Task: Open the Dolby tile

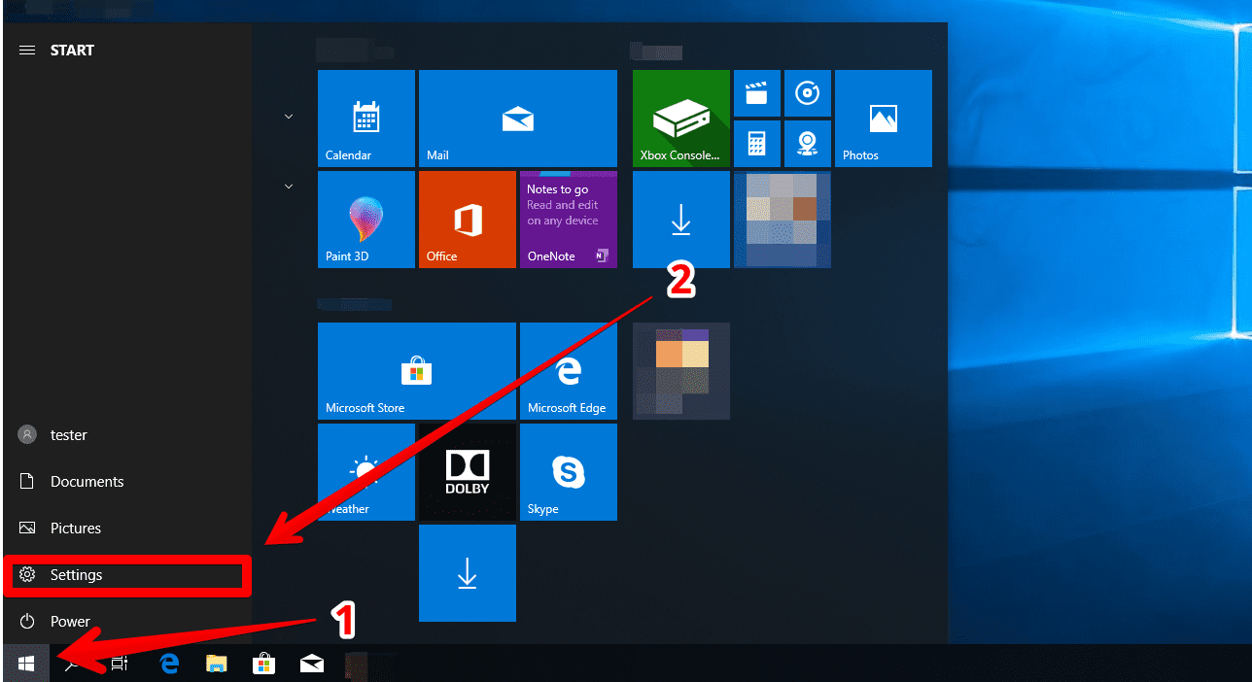Action: point(468,472)
